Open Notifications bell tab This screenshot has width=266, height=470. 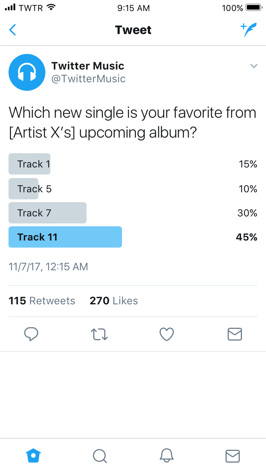pyautogui.click(x=166, y=455)
